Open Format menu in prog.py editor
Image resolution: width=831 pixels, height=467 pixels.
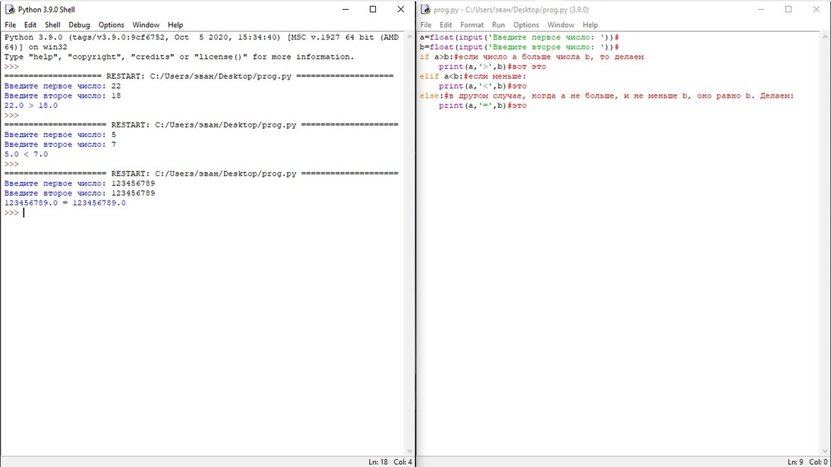click(x=472, y=25)
